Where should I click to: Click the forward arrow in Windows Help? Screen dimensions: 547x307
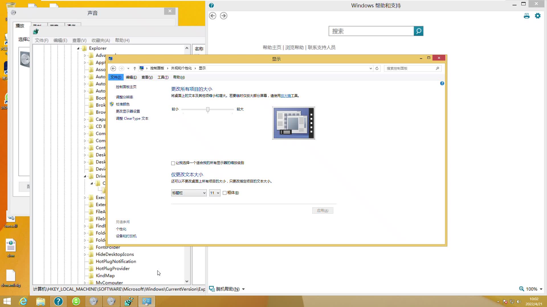point(224,16)
